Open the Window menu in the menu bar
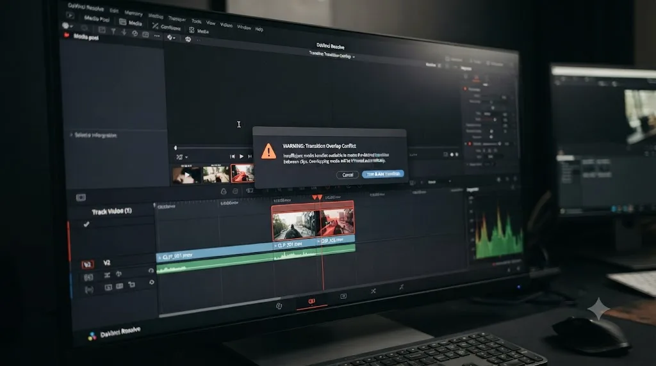656x366 pixels. coord(244,27)
